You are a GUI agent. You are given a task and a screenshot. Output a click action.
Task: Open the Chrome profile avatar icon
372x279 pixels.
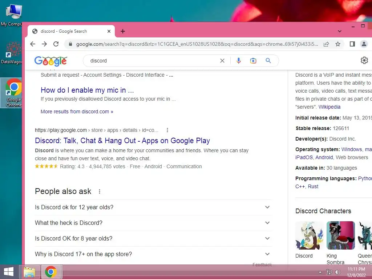[364, 44]
